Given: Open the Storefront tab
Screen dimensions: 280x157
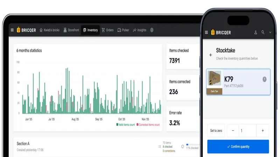Looking at the screenshot, I should pos(71,30).
